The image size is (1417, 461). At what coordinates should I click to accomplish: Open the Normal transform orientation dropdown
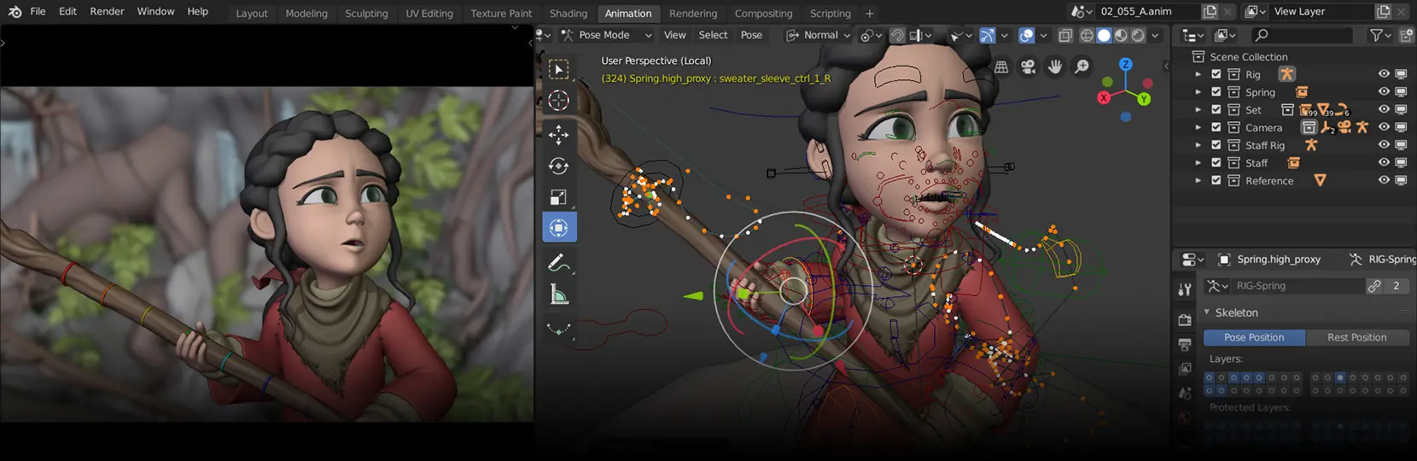pos(819,35)
